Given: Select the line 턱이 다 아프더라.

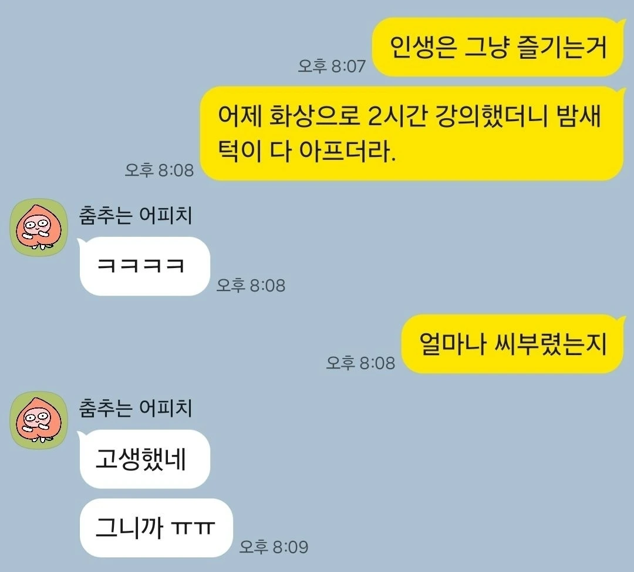Looking at the screenshot, I should 306,151.
